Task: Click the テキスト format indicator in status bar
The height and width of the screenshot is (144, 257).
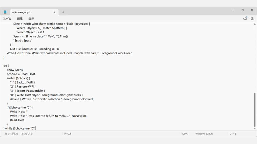Action: coord(68,134)
